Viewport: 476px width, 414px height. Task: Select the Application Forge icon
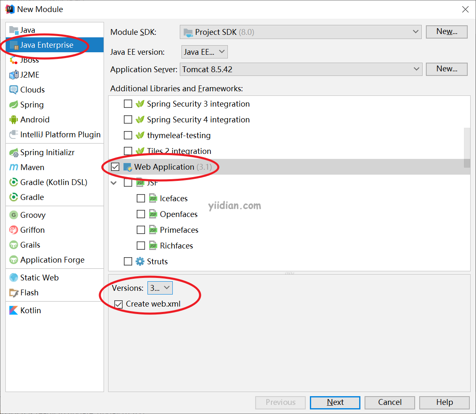coord(14,260)
